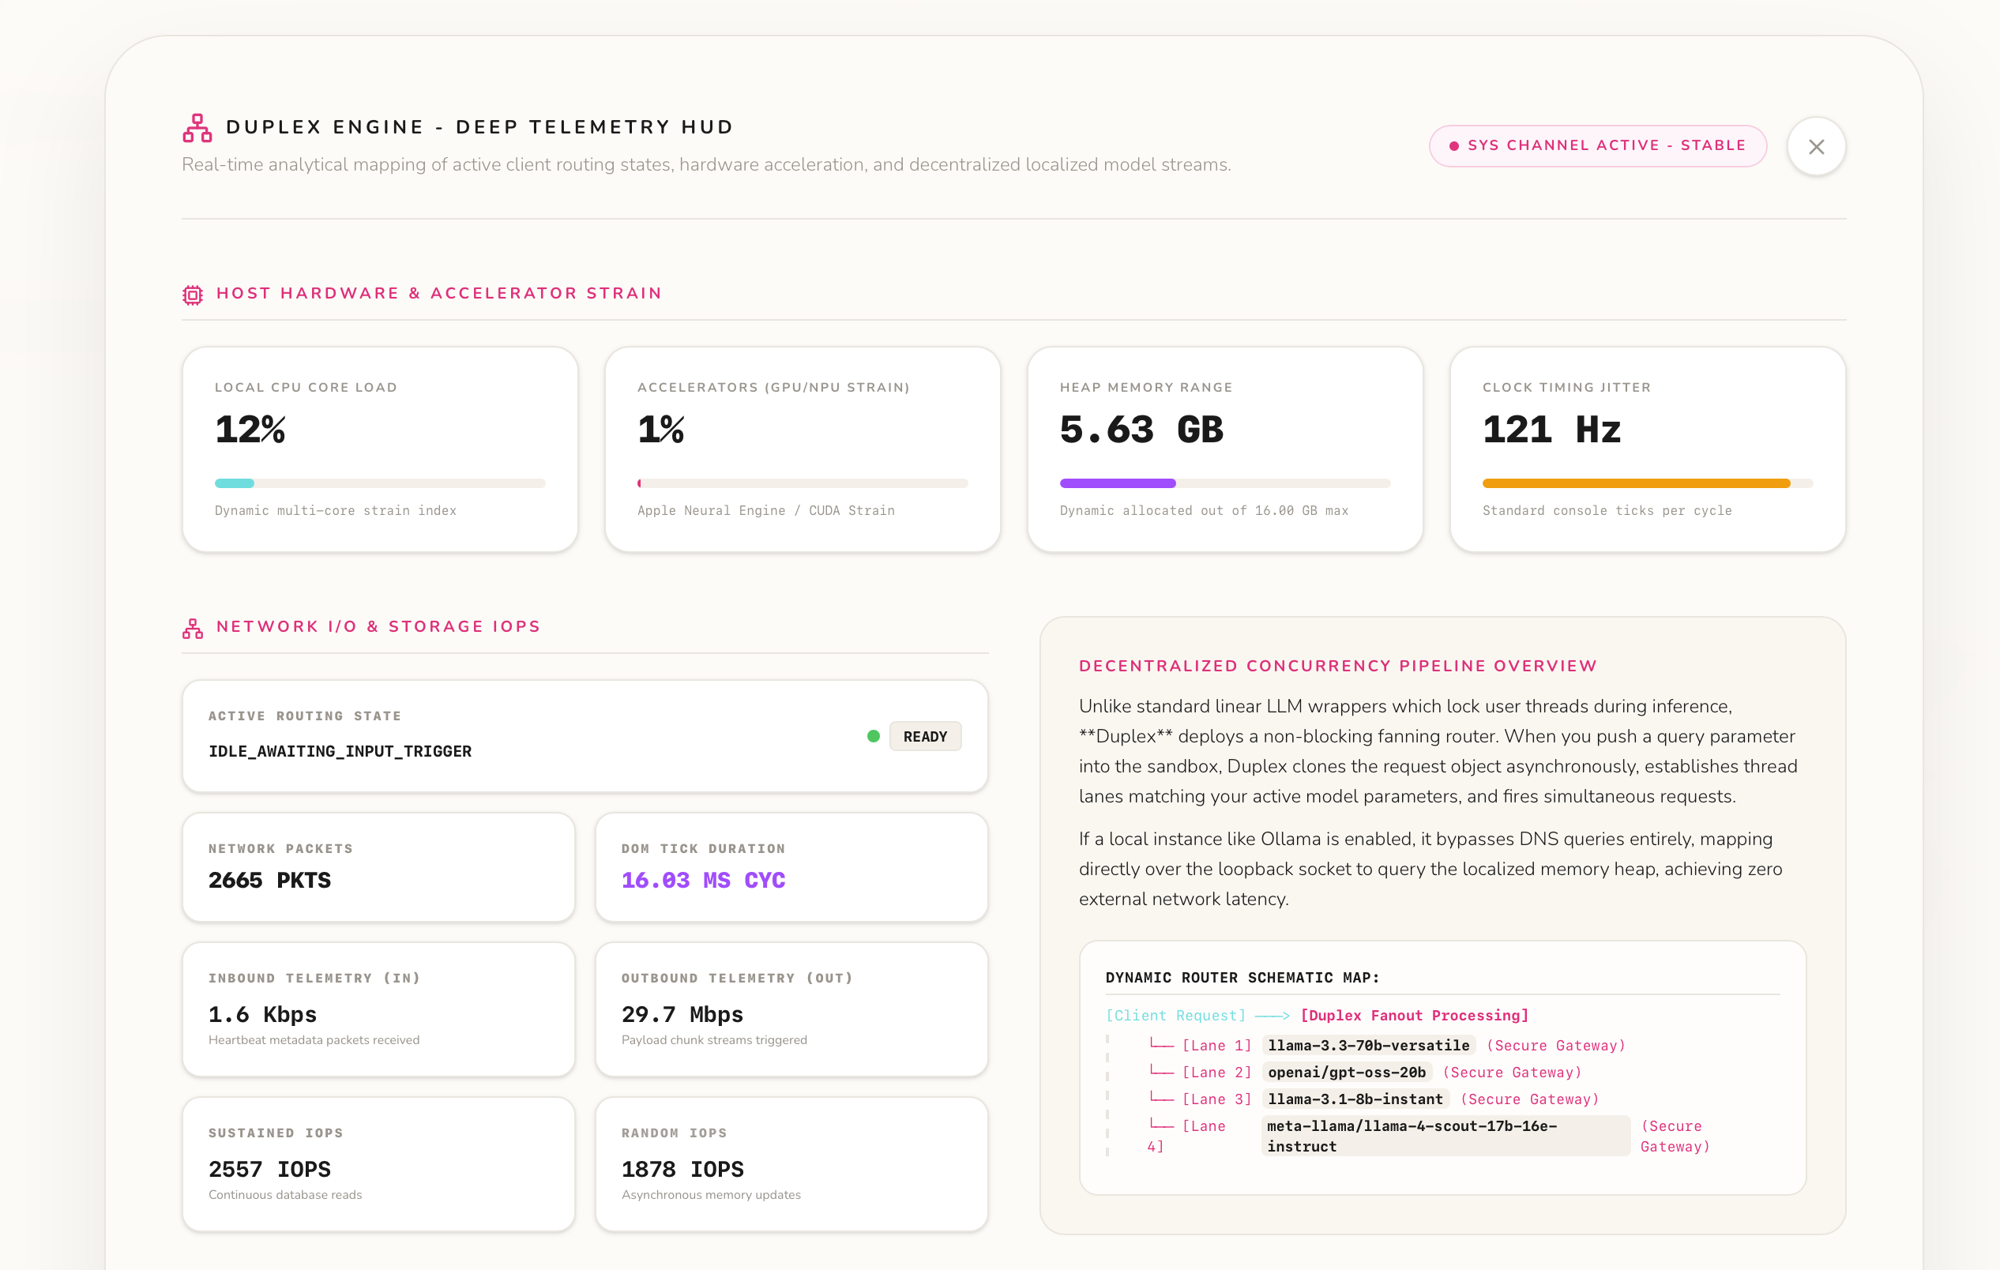Click the [Client Request] schematic label
2000x1270 pixels.
click(1175, 1016)
